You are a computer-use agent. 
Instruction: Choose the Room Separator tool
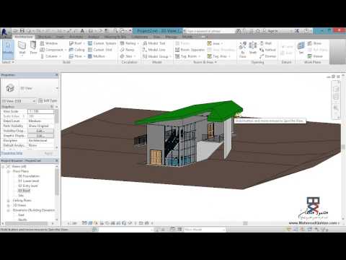190,50
